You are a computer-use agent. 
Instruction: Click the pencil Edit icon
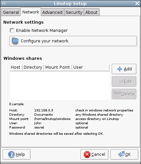[x=120, y=82]
